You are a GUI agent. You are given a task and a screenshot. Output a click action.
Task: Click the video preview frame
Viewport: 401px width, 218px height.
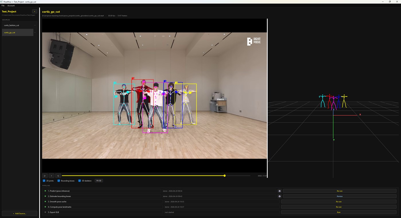[154, 95]
